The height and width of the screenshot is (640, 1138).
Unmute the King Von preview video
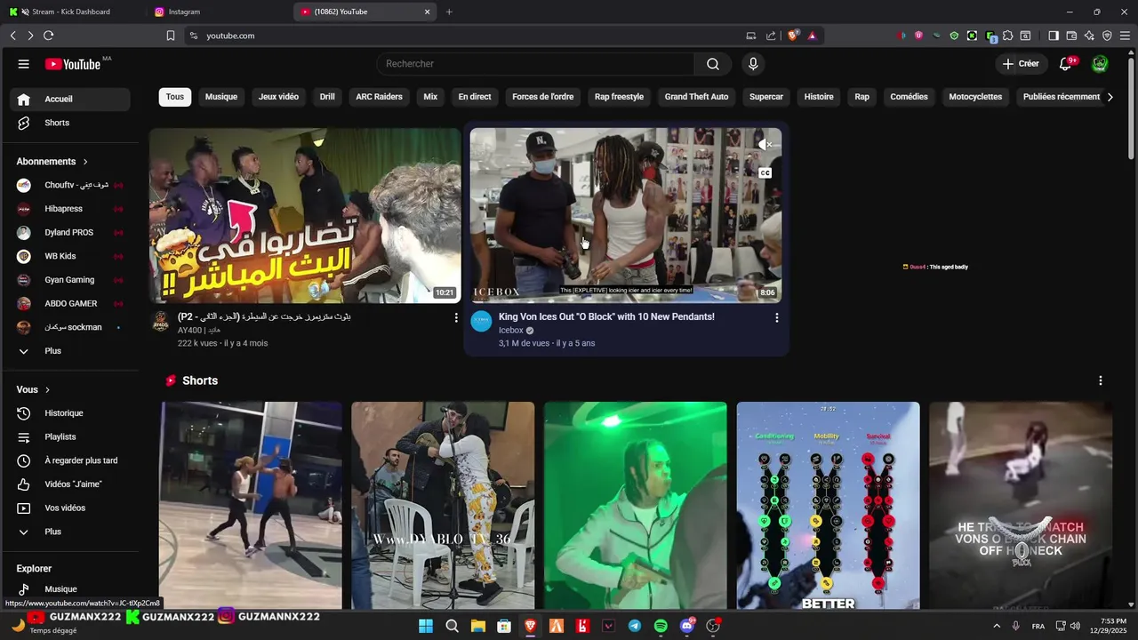click(x=765, y=144)
